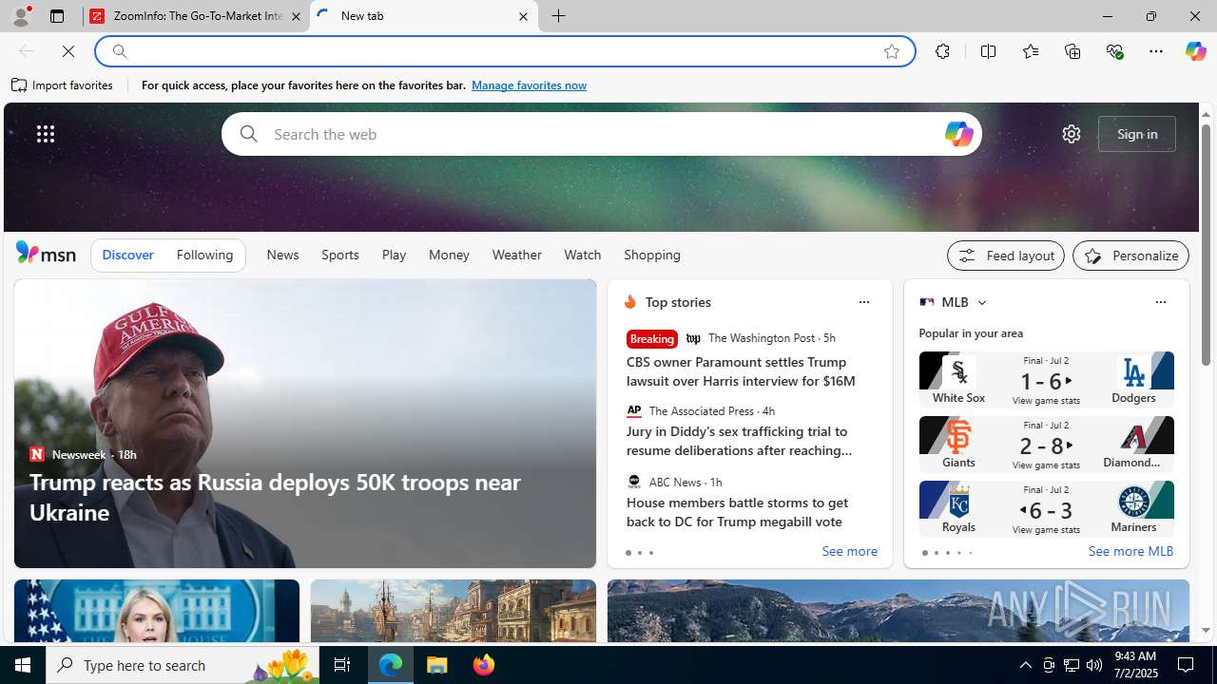Open new tab with plus button
The width and height of the screenshot is (1217, 684).
559,16
